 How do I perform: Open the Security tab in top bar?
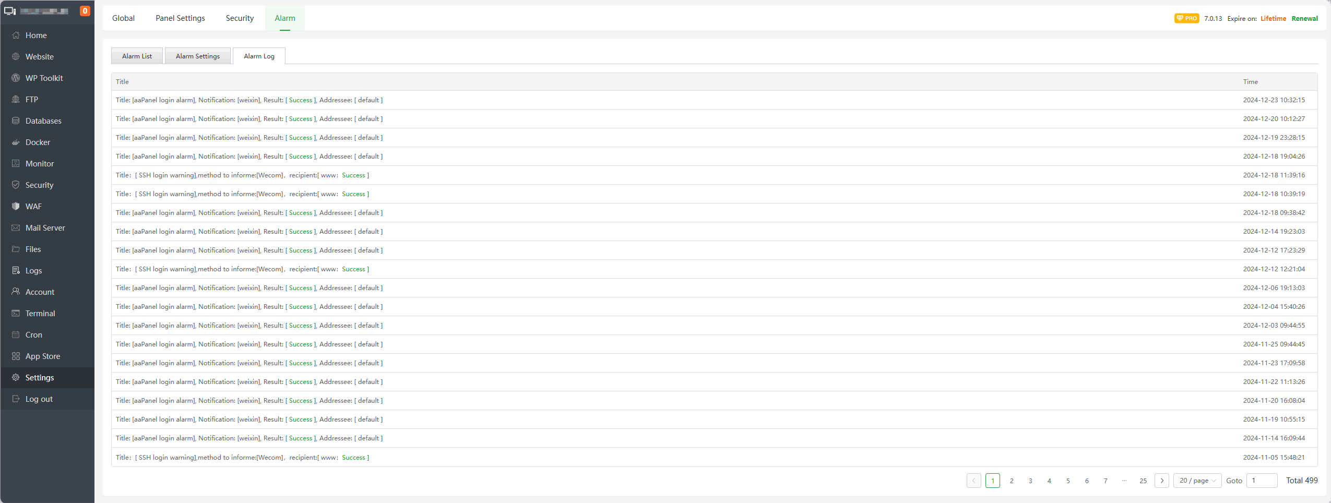coord(240,18)
